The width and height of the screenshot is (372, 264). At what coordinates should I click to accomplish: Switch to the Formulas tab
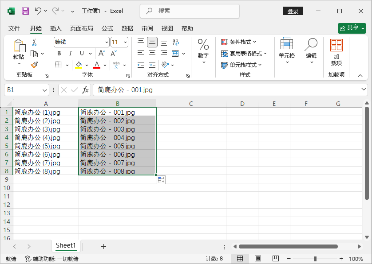coord(107,28)
